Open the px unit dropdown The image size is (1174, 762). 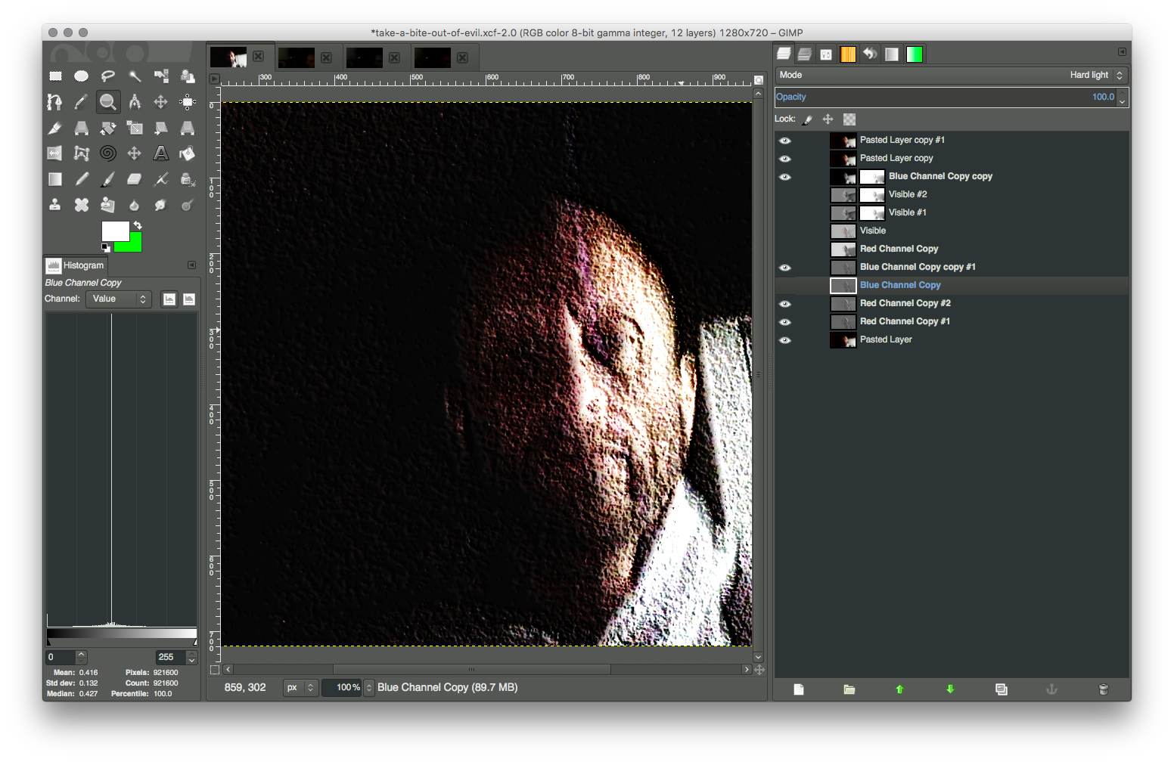tap(300, 688)
